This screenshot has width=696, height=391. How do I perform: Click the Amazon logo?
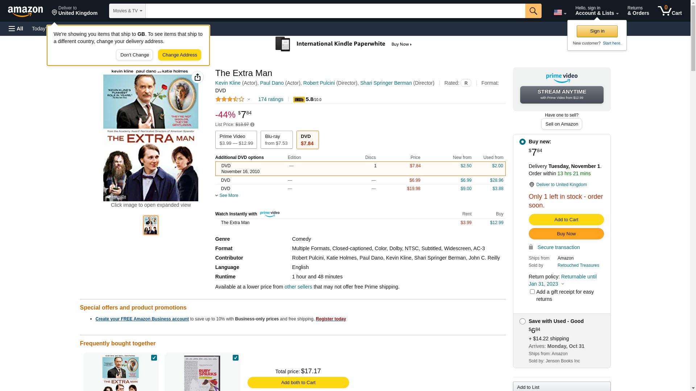pyautogui.click(x=25, y=11)
